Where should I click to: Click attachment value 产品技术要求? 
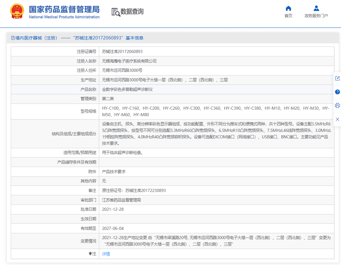(114, 172)
